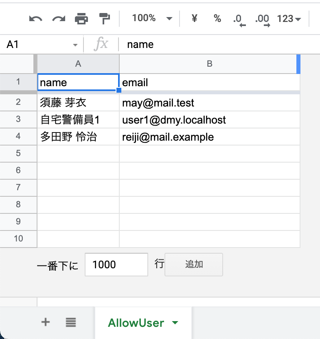
Task: Click the rows count field showing 1000
Action: pyautogui.click(x=116, y=265)
